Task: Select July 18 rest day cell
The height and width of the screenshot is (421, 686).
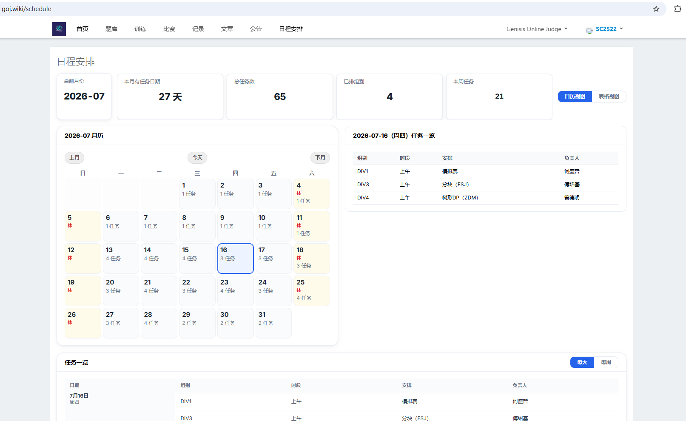Action: pos(312,259)
